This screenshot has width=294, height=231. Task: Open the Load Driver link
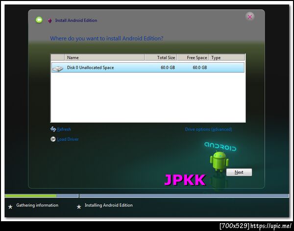(x=68, y=139)
